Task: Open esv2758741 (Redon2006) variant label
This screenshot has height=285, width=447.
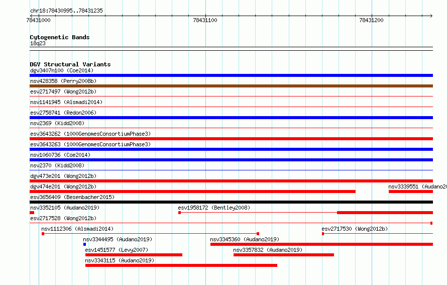Action: [x=63, y=113]
